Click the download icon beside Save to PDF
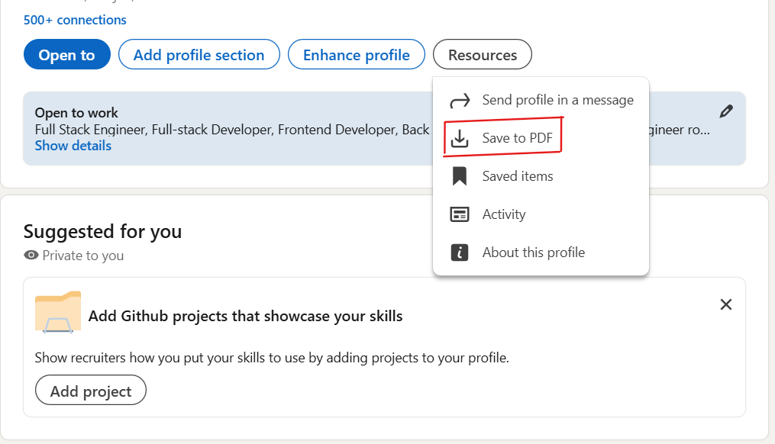775x444 pixels. coord(460,137)
